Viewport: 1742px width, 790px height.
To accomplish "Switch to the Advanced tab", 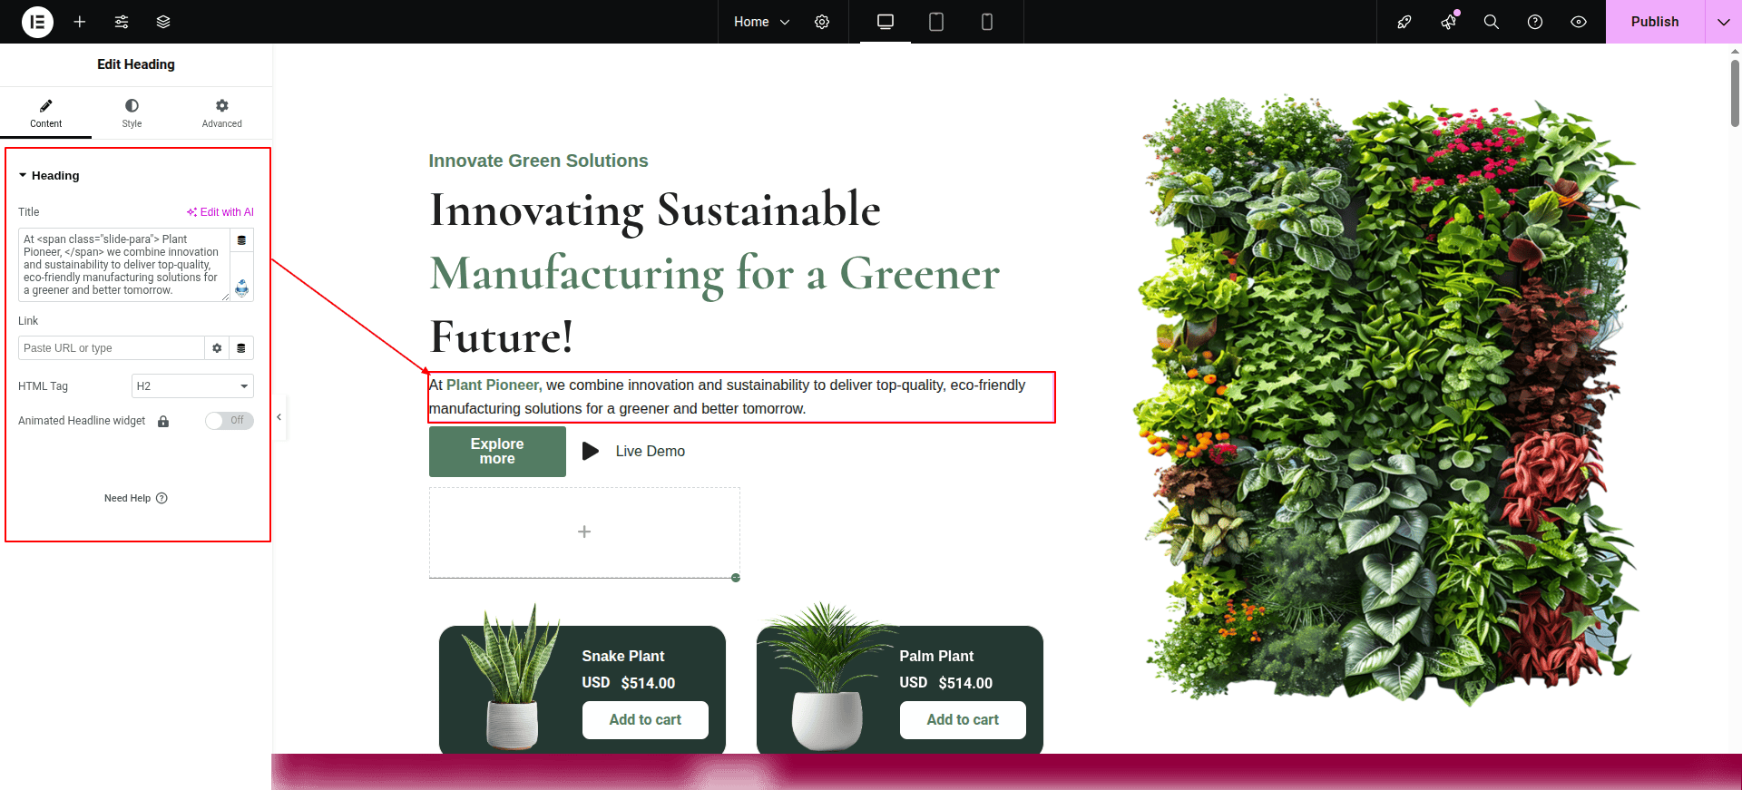I will [x=222, y=113].
